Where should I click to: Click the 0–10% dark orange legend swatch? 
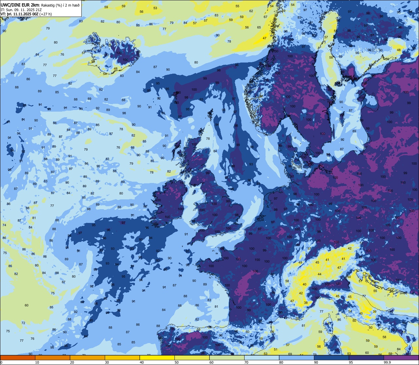pos(18,357)
